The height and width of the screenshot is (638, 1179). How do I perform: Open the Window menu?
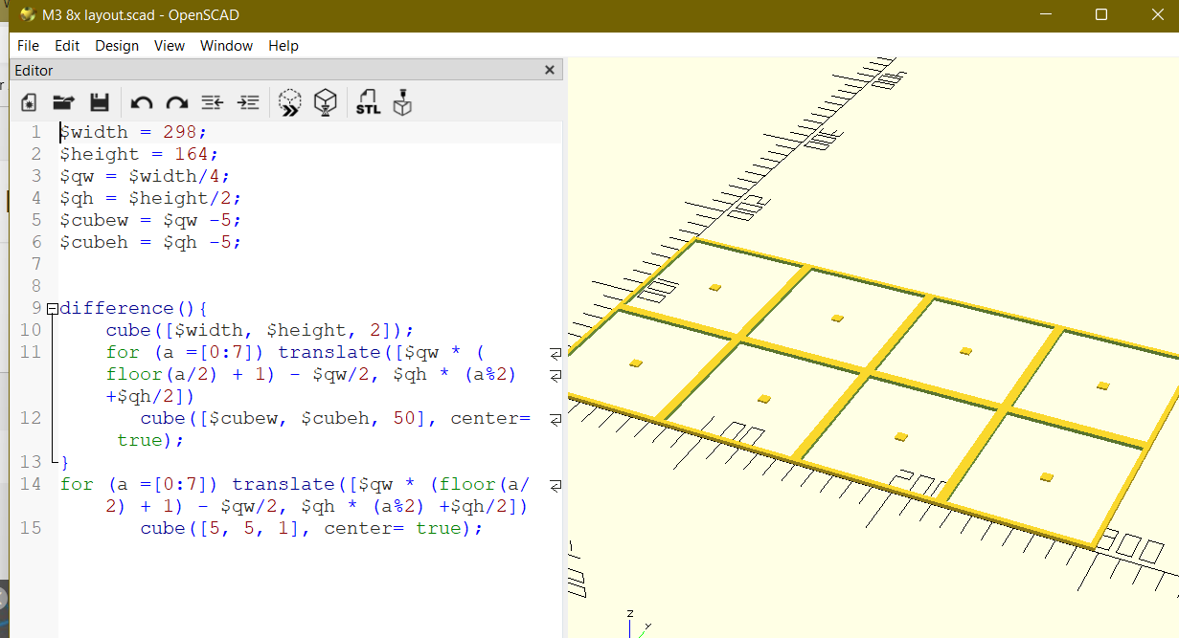point(226,46)
